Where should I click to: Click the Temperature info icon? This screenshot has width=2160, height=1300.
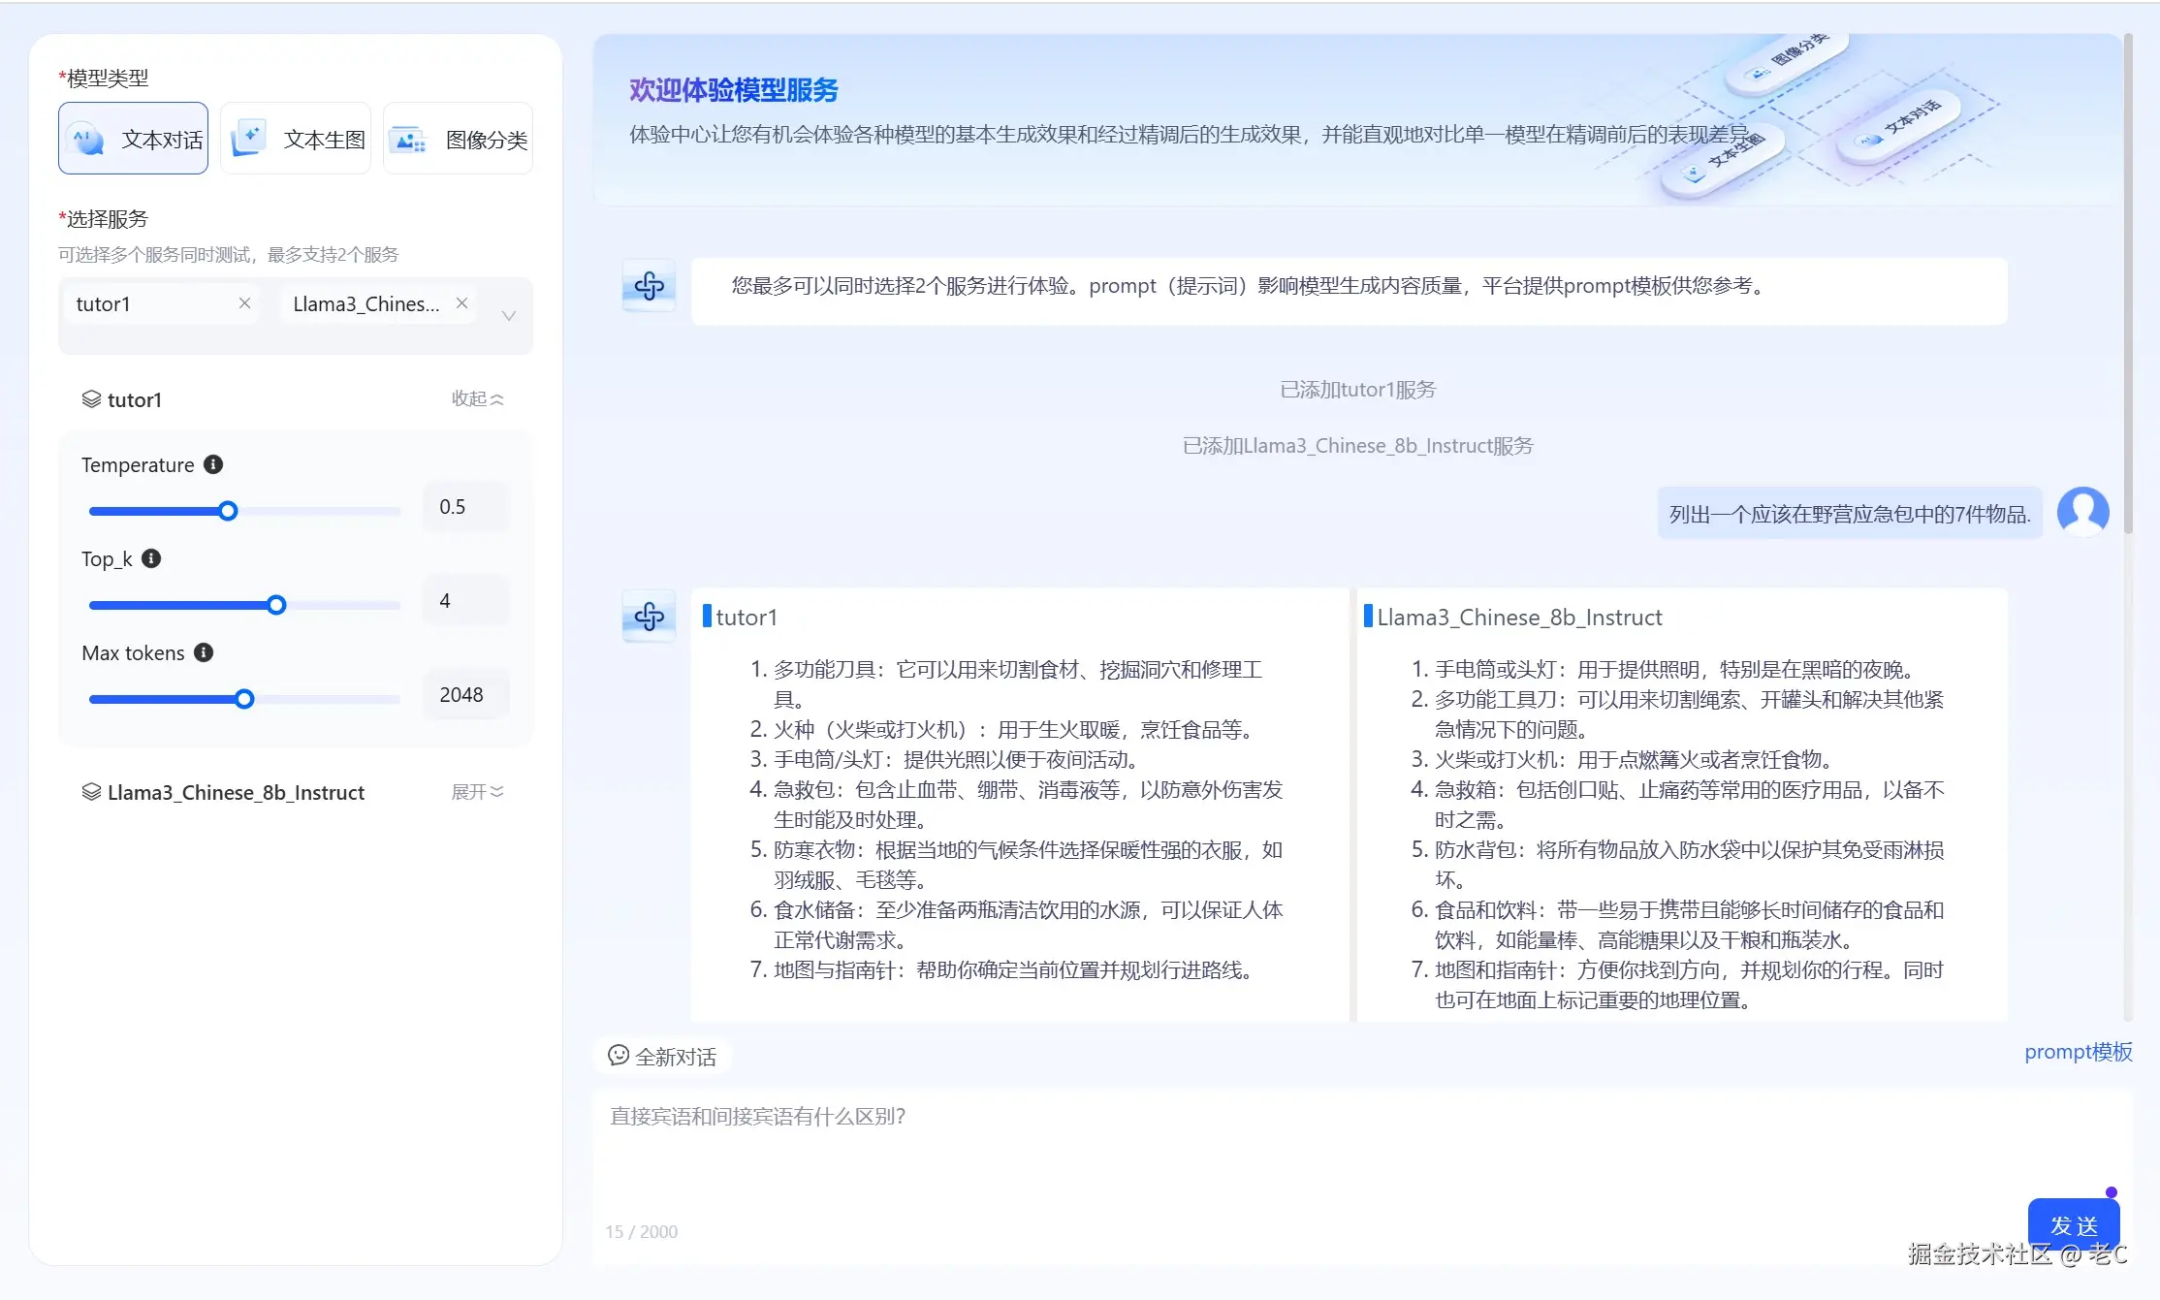click(x=213, y=464)
